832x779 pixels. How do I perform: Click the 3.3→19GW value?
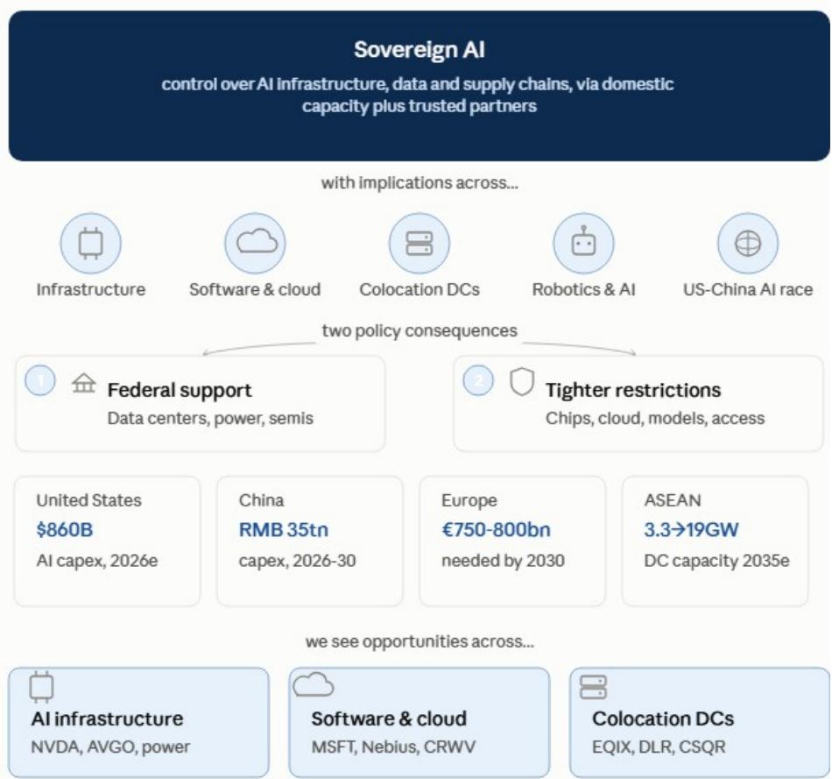[691, 530]
